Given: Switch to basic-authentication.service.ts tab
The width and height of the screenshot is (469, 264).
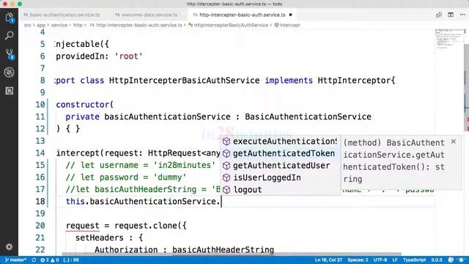Looking at the screenshot, I should [x=62, y=15].
